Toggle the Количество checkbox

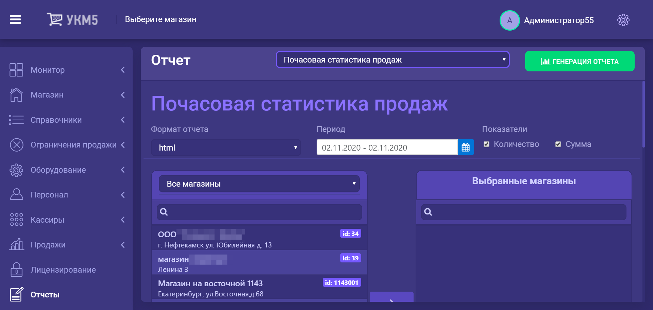(486, 144)
